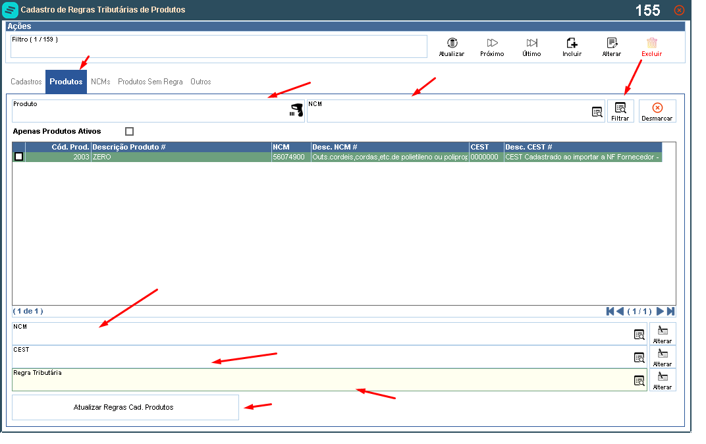Click the Desmarcar icon
Screen dimensions: 706x444
pos(657,108)
